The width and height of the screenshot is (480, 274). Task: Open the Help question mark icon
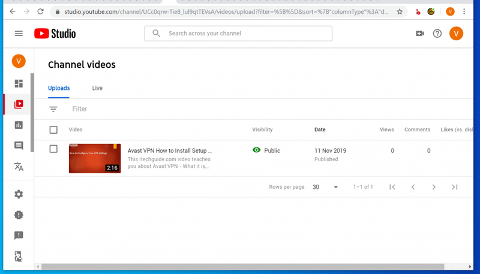[x=437, y=34]
